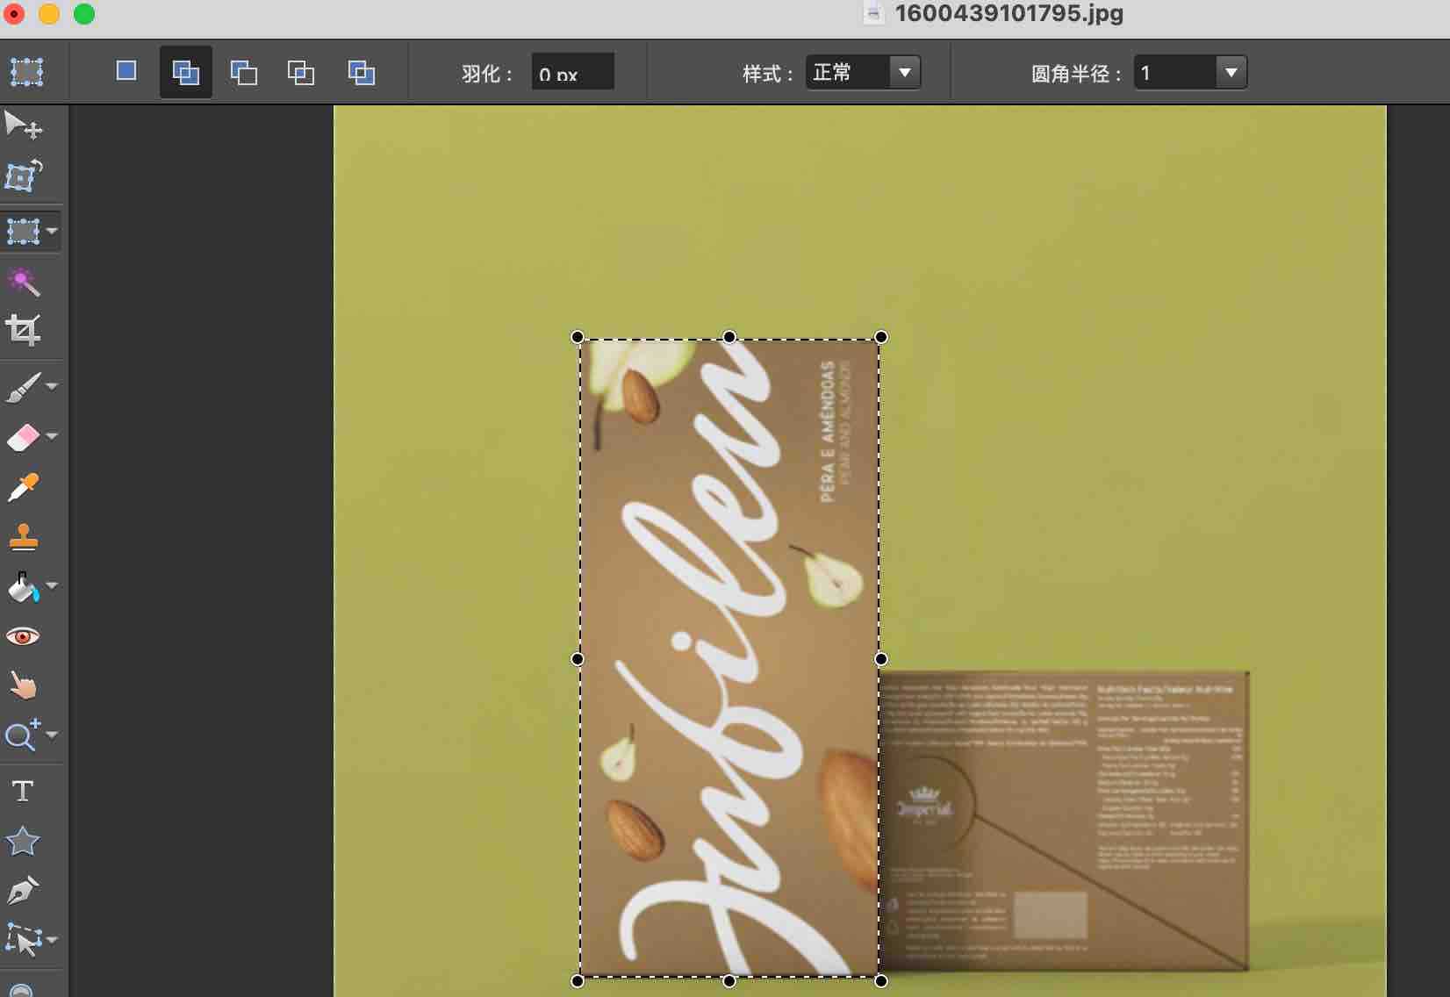Image resolution: width=1450 pixels, height=997 pixels.
Task: Open the 圆角半径 corner radius dropdown
Action: point(1189,73)
